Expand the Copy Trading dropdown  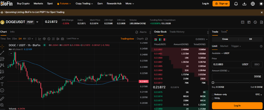(84, 4)
